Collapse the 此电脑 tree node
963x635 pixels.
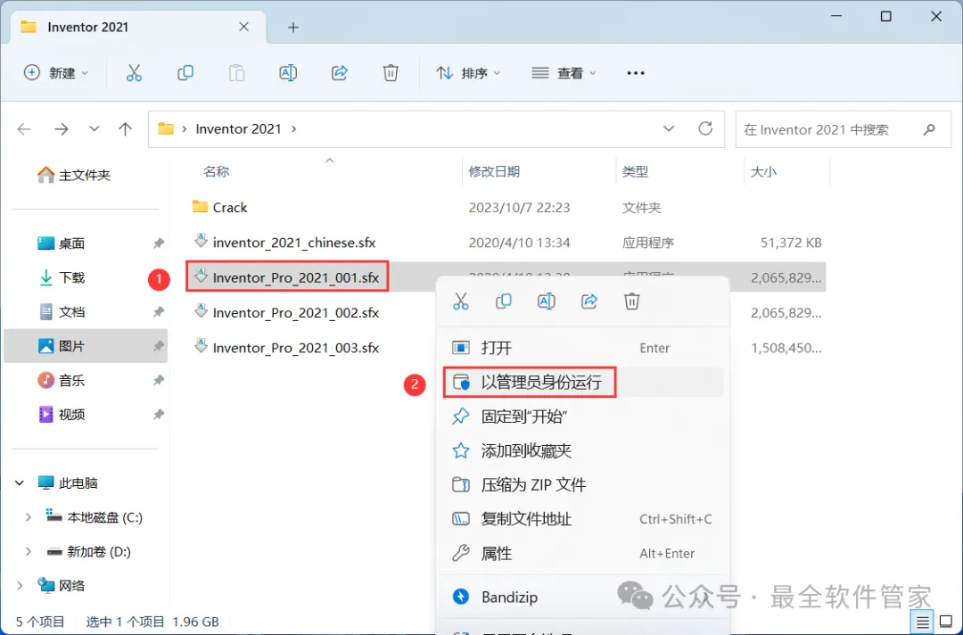pyautogui.click(x=20, y=483)
